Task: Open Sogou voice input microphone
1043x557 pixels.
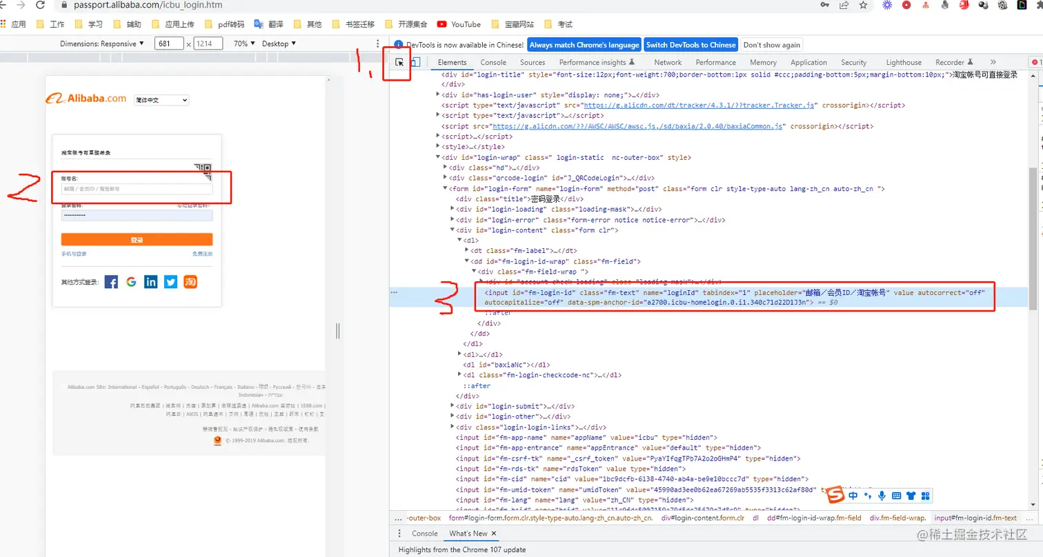Action: (882, 496)
